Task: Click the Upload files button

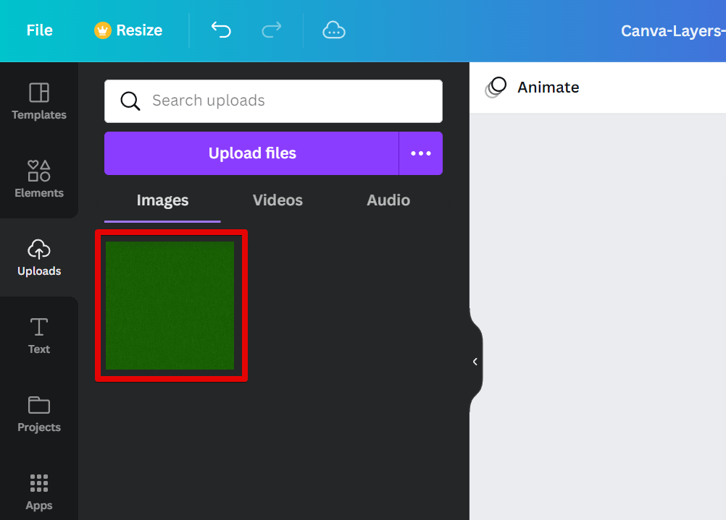Action: click(x=251, y=153)
